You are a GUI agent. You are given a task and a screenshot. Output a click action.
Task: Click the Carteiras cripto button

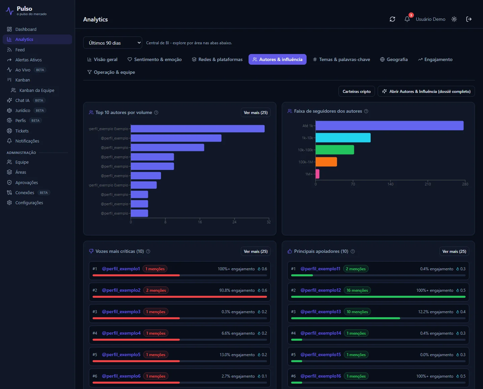click(x=357, y=91)
